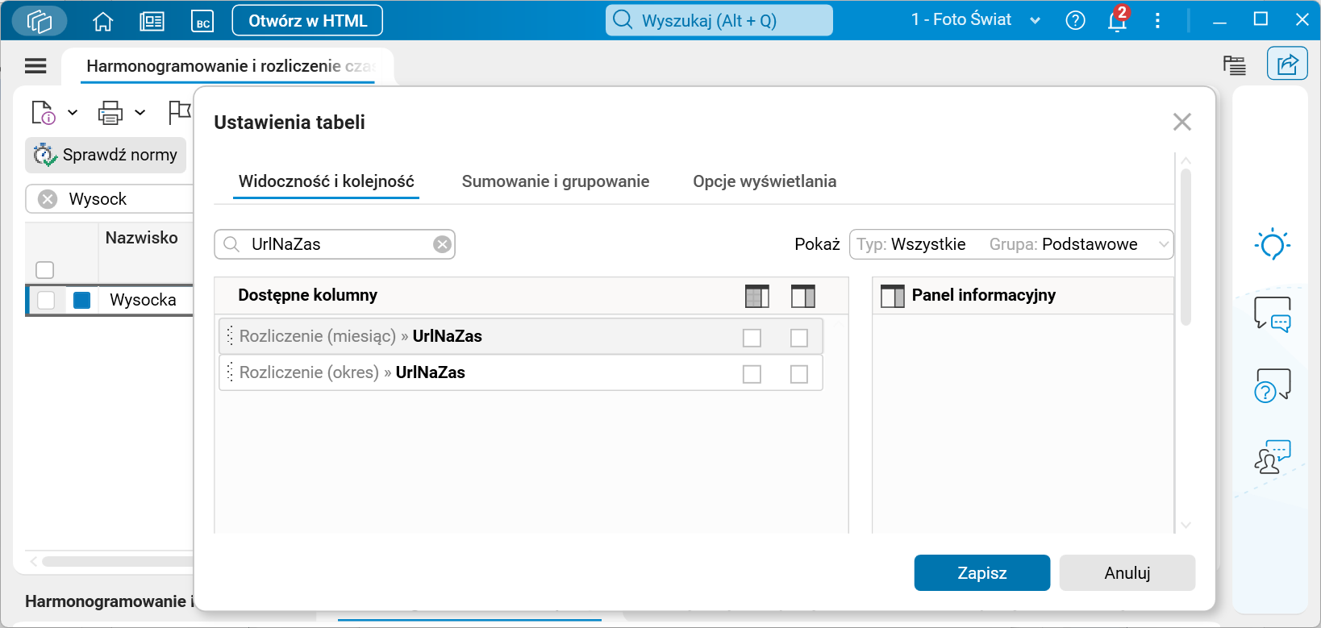Screen dimensions: 1321x628
Task: Clear the Wysock filter with the X icon
Action: point(48,199)
